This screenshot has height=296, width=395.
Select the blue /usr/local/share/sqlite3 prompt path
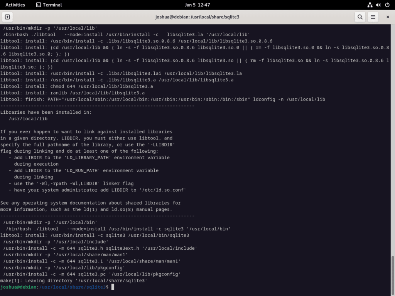(73, 287)
